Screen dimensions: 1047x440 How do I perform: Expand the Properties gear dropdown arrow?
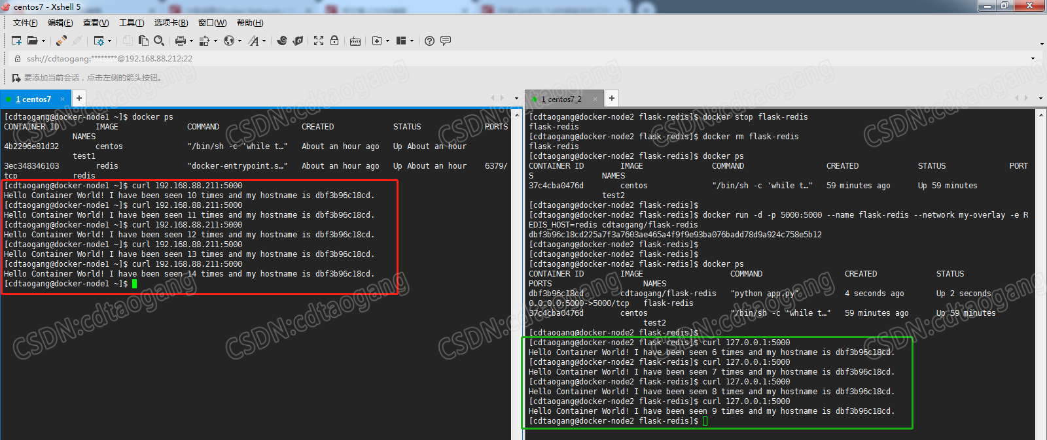pyautogui.click(x=109, y=41)
